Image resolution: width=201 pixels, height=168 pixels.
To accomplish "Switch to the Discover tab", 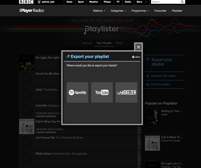I will 87,43.
